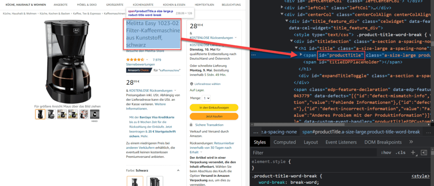Toggle the .cls class editor
The height and width of the screenshot is (186, 434).
(x=400, y=152)
